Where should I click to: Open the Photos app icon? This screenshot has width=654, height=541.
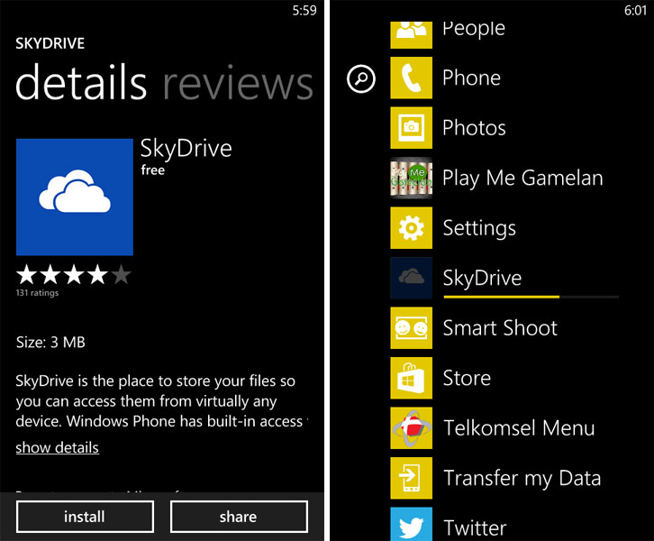pos(412,128)
